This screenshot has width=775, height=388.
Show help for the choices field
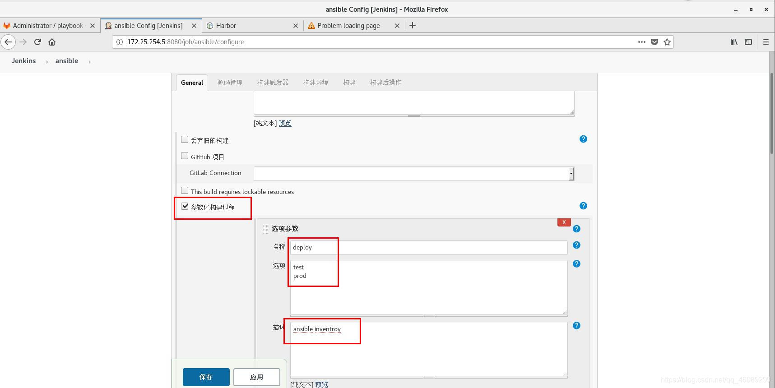click(576, 263)
